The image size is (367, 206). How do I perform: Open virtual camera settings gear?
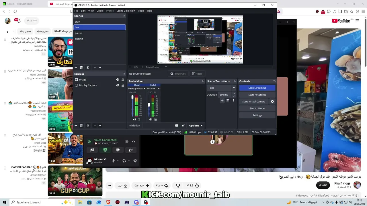pos(272,102)
